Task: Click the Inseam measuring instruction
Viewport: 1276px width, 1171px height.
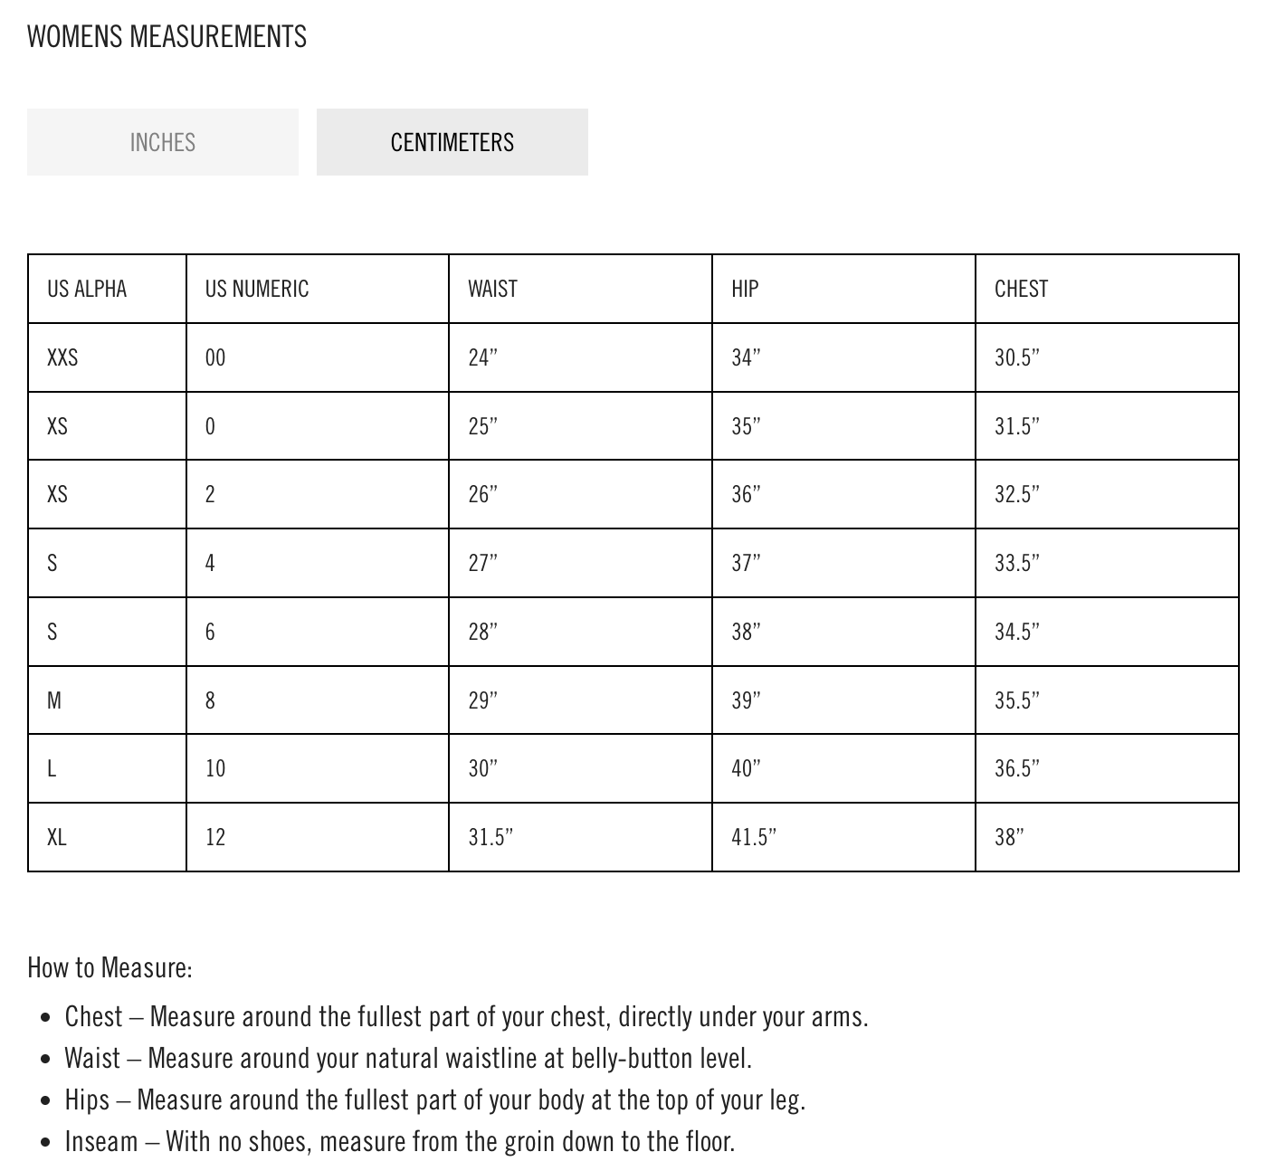Action: click(x=399, y=1141)
